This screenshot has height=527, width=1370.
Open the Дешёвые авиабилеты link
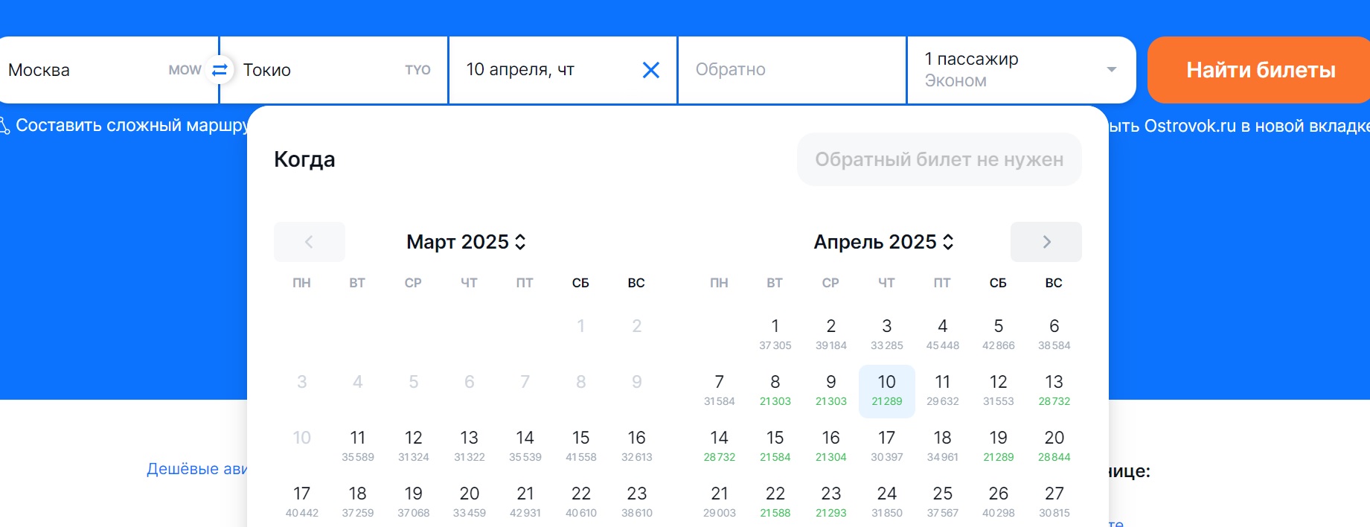click(197, 469)
